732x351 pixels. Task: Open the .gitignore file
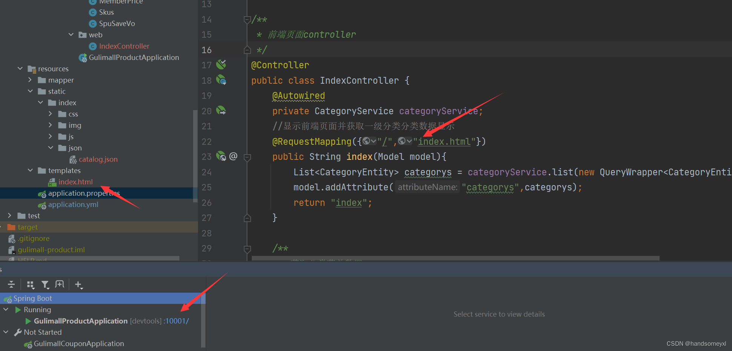[34, 239]
